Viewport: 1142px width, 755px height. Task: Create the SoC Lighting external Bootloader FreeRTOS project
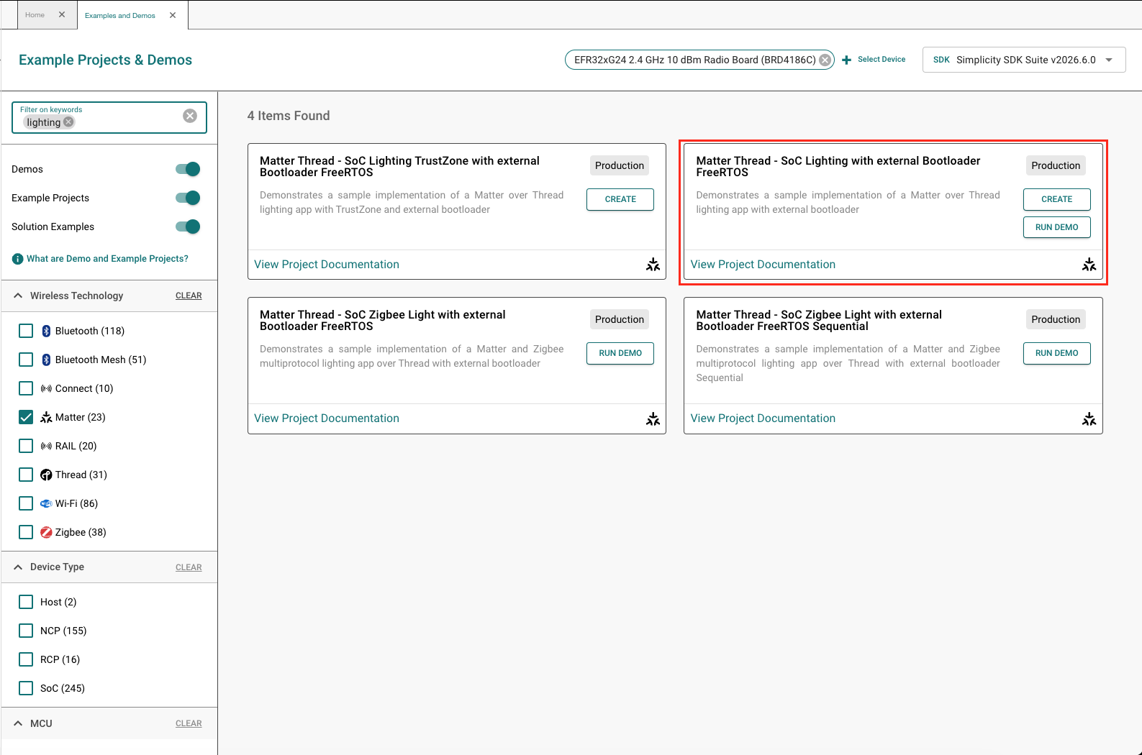pyautogui.click(x=1056, y=199)
